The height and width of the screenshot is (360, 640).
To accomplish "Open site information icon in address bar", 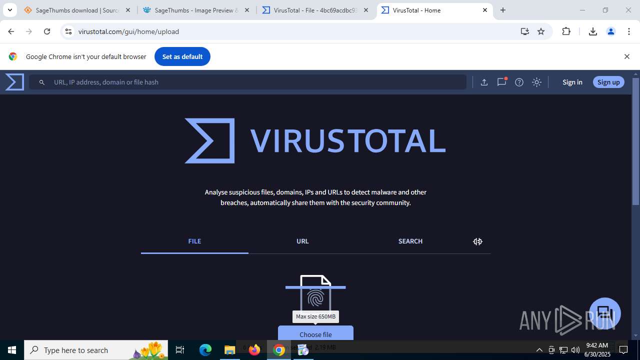I will tap(68, 31).
